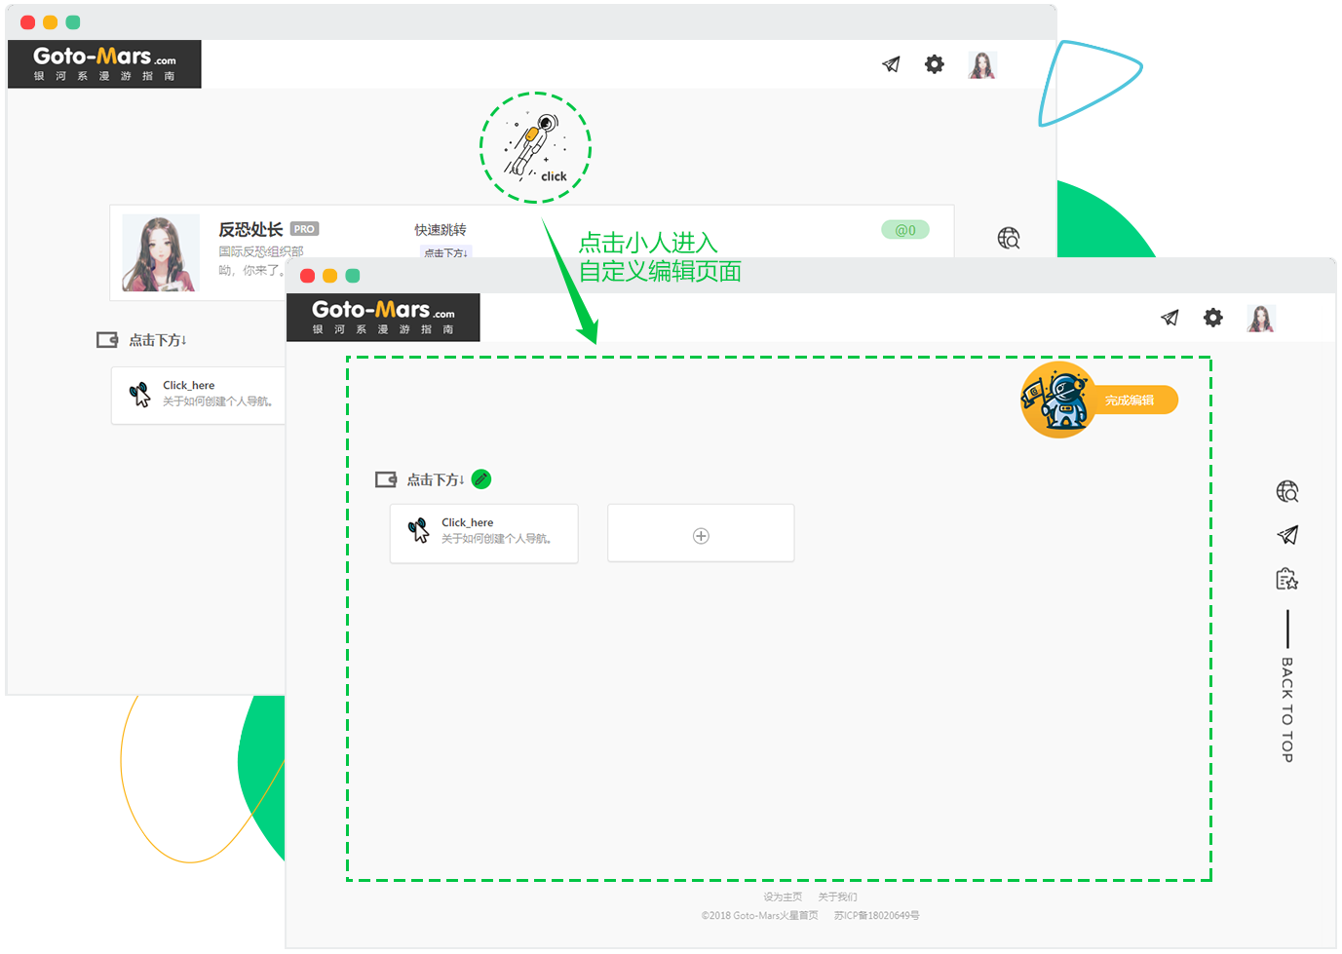
Task: Click globe search icon in back window
Action: [1009, 238]
